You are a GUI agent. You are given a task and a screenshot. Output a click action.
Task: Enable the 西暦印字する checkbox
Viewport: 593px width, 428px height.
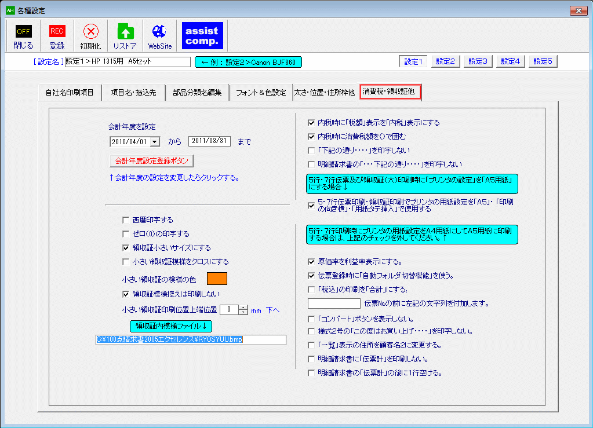126,220
